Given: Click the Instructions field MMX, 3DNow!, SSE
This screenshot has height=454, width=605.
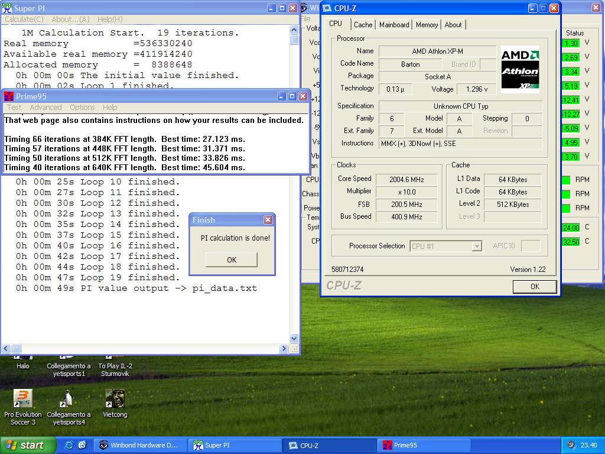Looking at the screenshot, I should click(x=461, y=144).
